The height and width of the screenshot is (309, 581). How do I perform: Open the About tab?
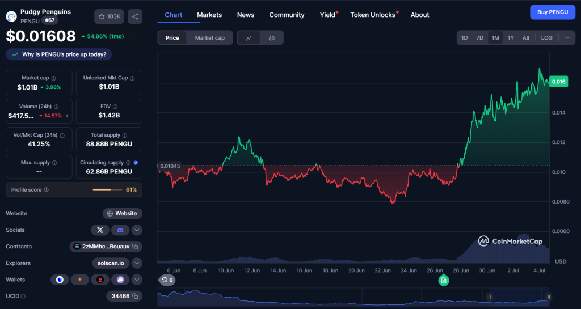(x=420, y=15)
